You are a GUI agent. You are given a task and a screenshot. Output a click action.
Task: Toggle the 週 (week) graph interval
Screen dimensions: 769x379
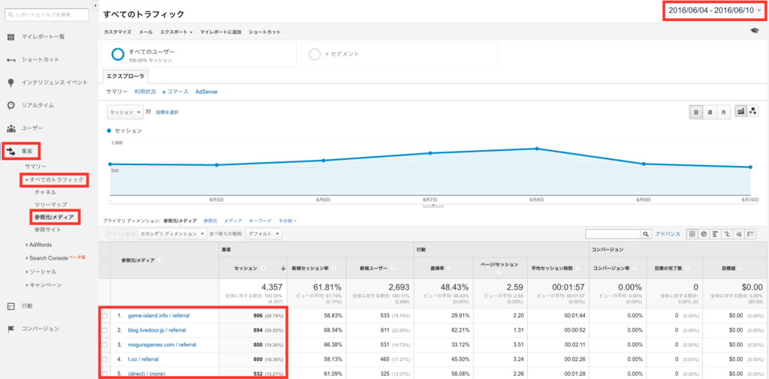(x=710, y=113)
